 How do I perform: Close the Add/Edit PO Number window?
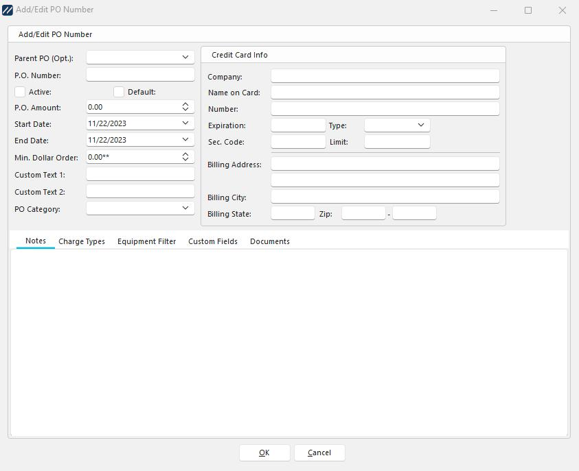click(562, 10)
